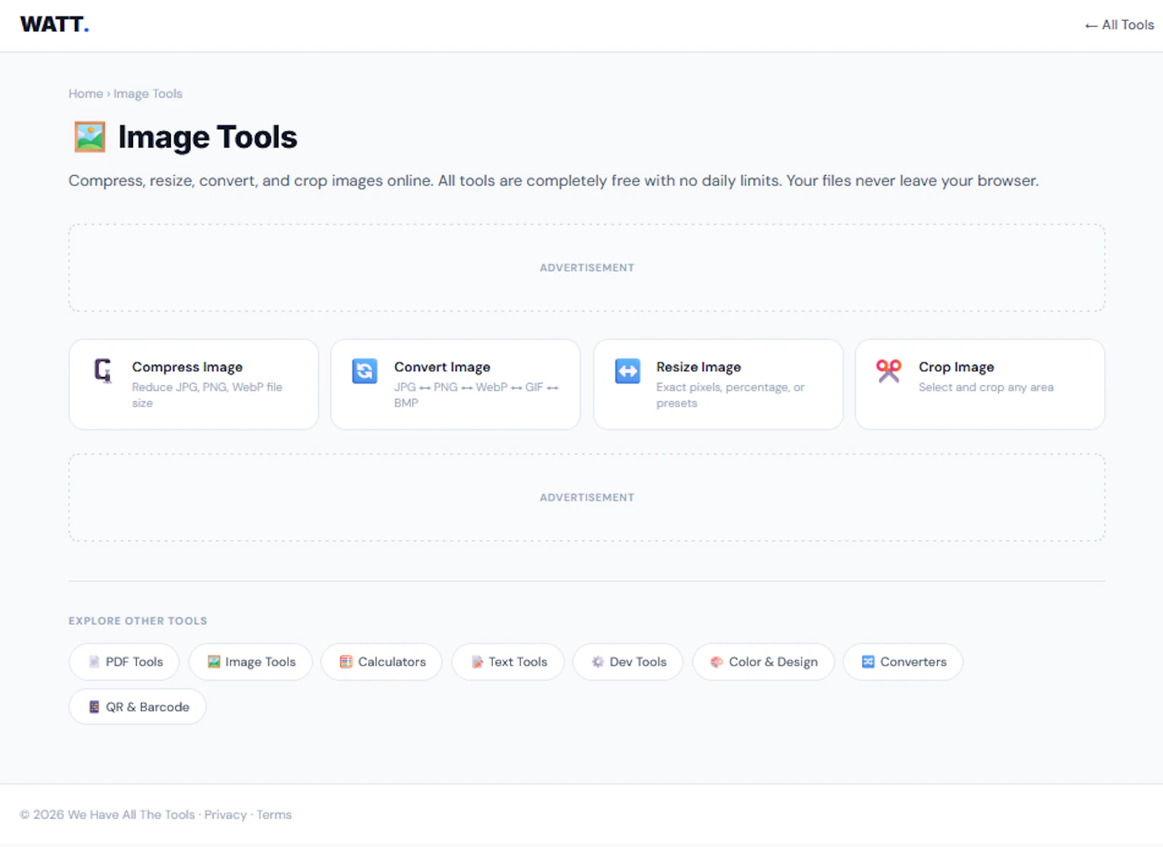Click the QR & Barcode icon
1163x847 pixels.
click(94, 707)
